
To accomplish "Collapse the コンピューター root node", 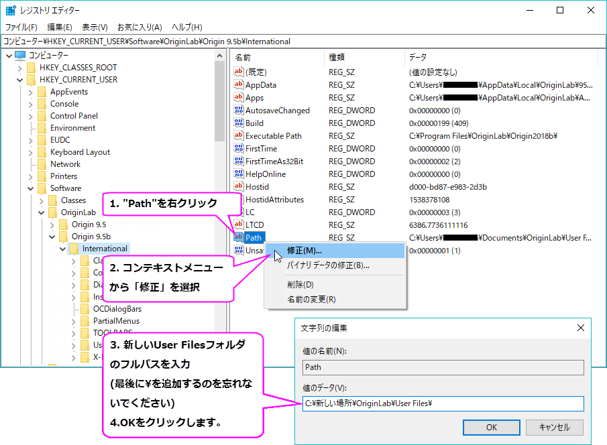I will point(9,56).
